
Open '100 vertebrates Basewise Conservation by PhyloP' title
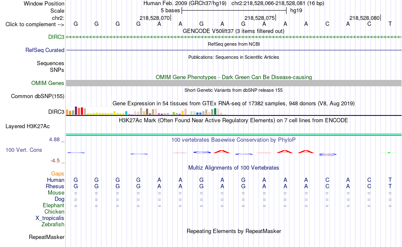click(234, 140)
